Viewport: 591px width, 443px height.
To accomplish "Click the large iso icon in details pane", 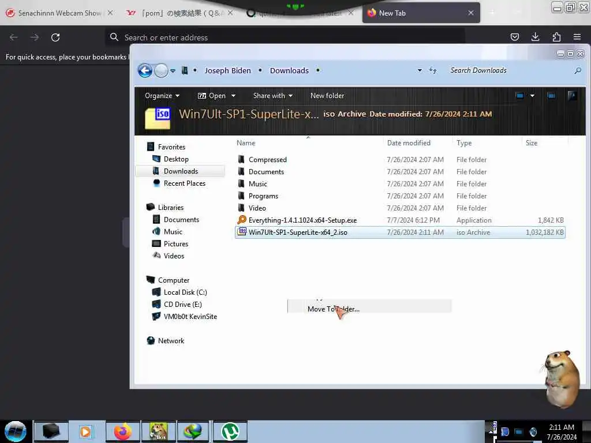I will (158, 118).
